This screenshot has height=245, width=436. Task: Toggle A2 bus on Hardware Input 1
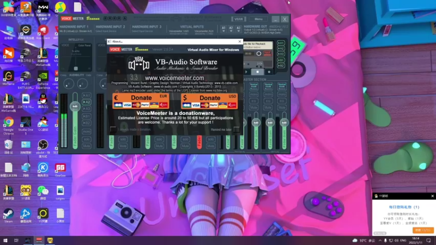(87, 102)
